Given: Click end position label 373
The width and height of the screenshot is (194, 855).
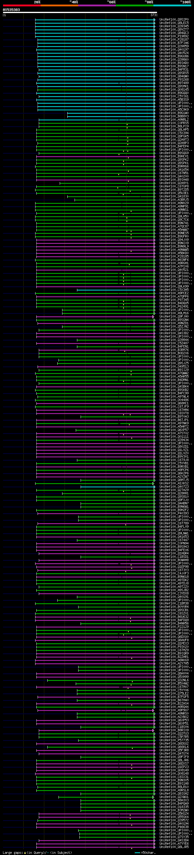Looking at the screenshot, I should pos(153,15).
